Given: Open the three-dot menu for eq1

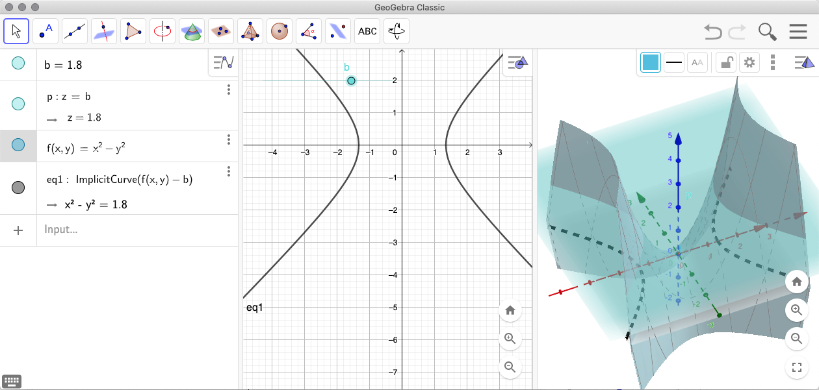Looking at the screenshot, I should coord(229,171).
